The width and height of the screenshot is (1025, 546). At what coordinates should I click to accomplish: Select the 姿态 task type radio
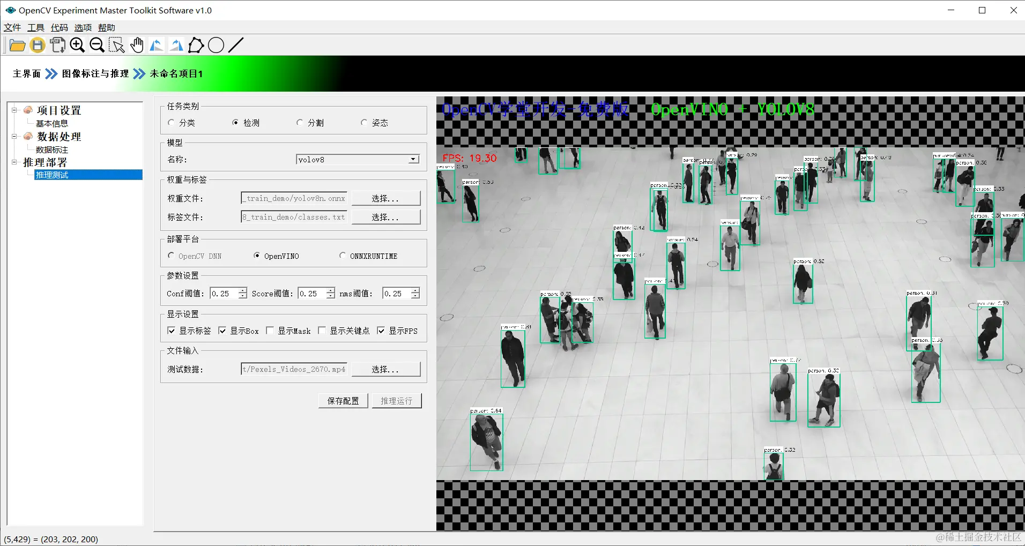pyautogui.click(x=364, y=123)
